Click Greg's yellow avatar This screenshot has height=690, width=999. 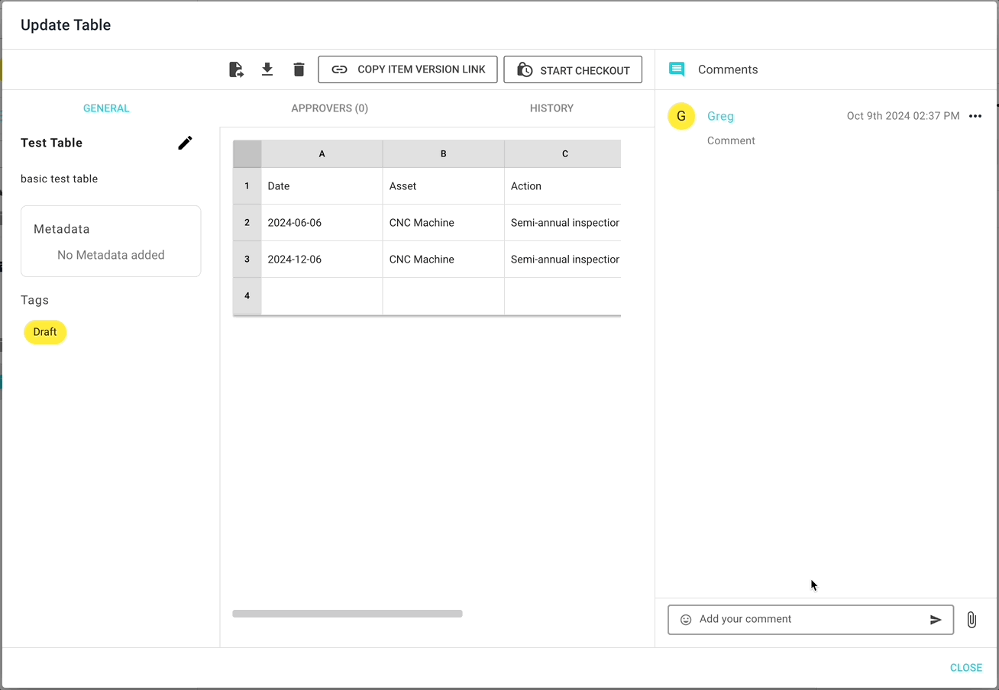click(681, 116)
